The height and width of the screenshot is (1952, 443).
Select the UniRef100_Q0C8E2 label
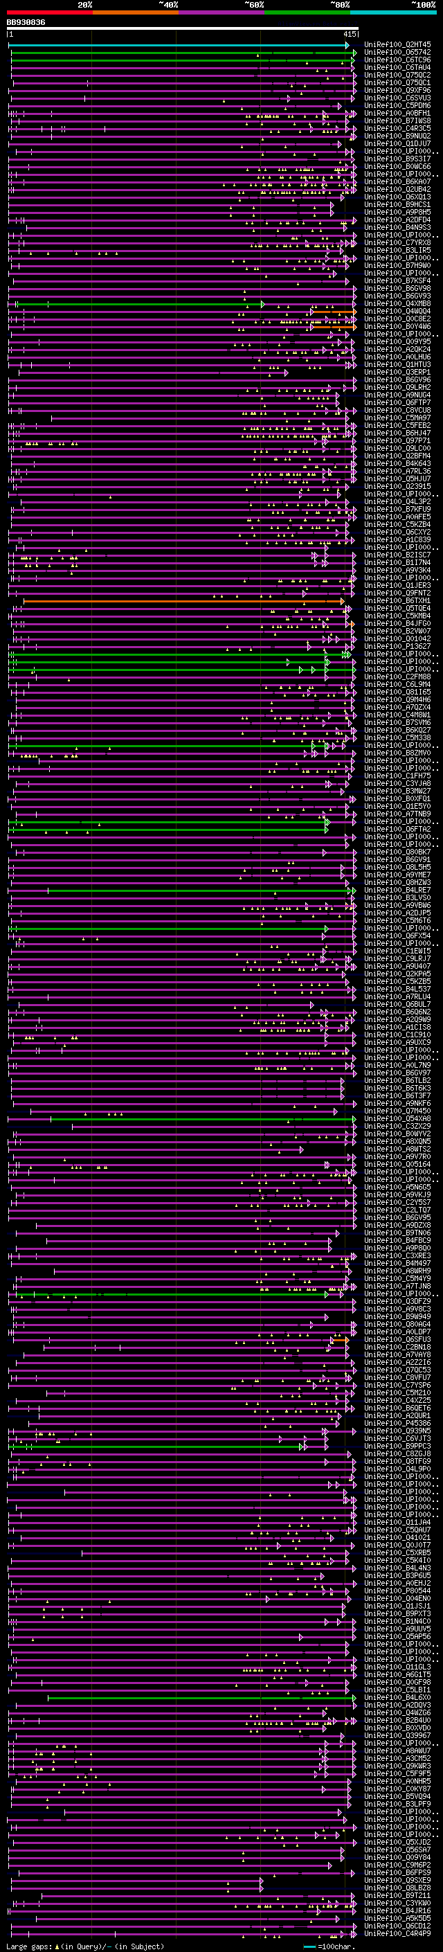pyautogui.click(x=397, y=319)
